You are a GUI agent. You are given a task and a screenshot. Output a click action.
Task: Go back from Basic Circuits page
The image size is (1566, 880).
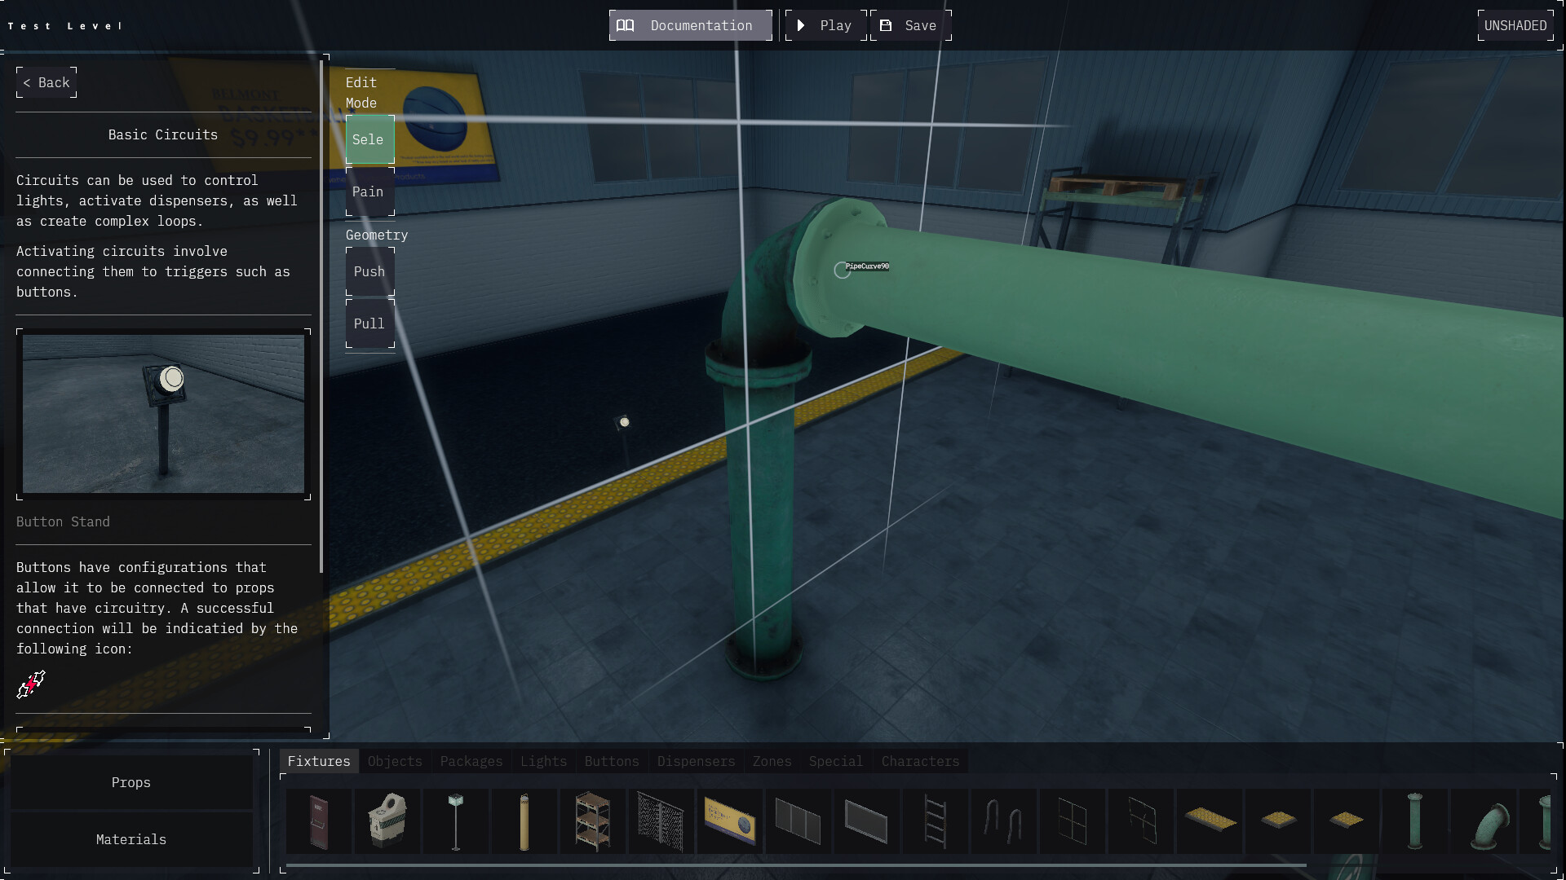coord(46,82)
